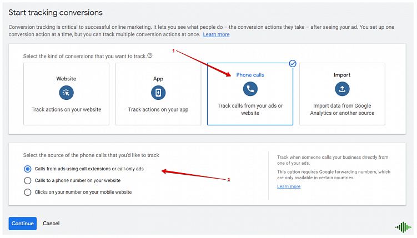Click the App mobile download icon
Screen dimensions: 417x238
click(158, 93)
